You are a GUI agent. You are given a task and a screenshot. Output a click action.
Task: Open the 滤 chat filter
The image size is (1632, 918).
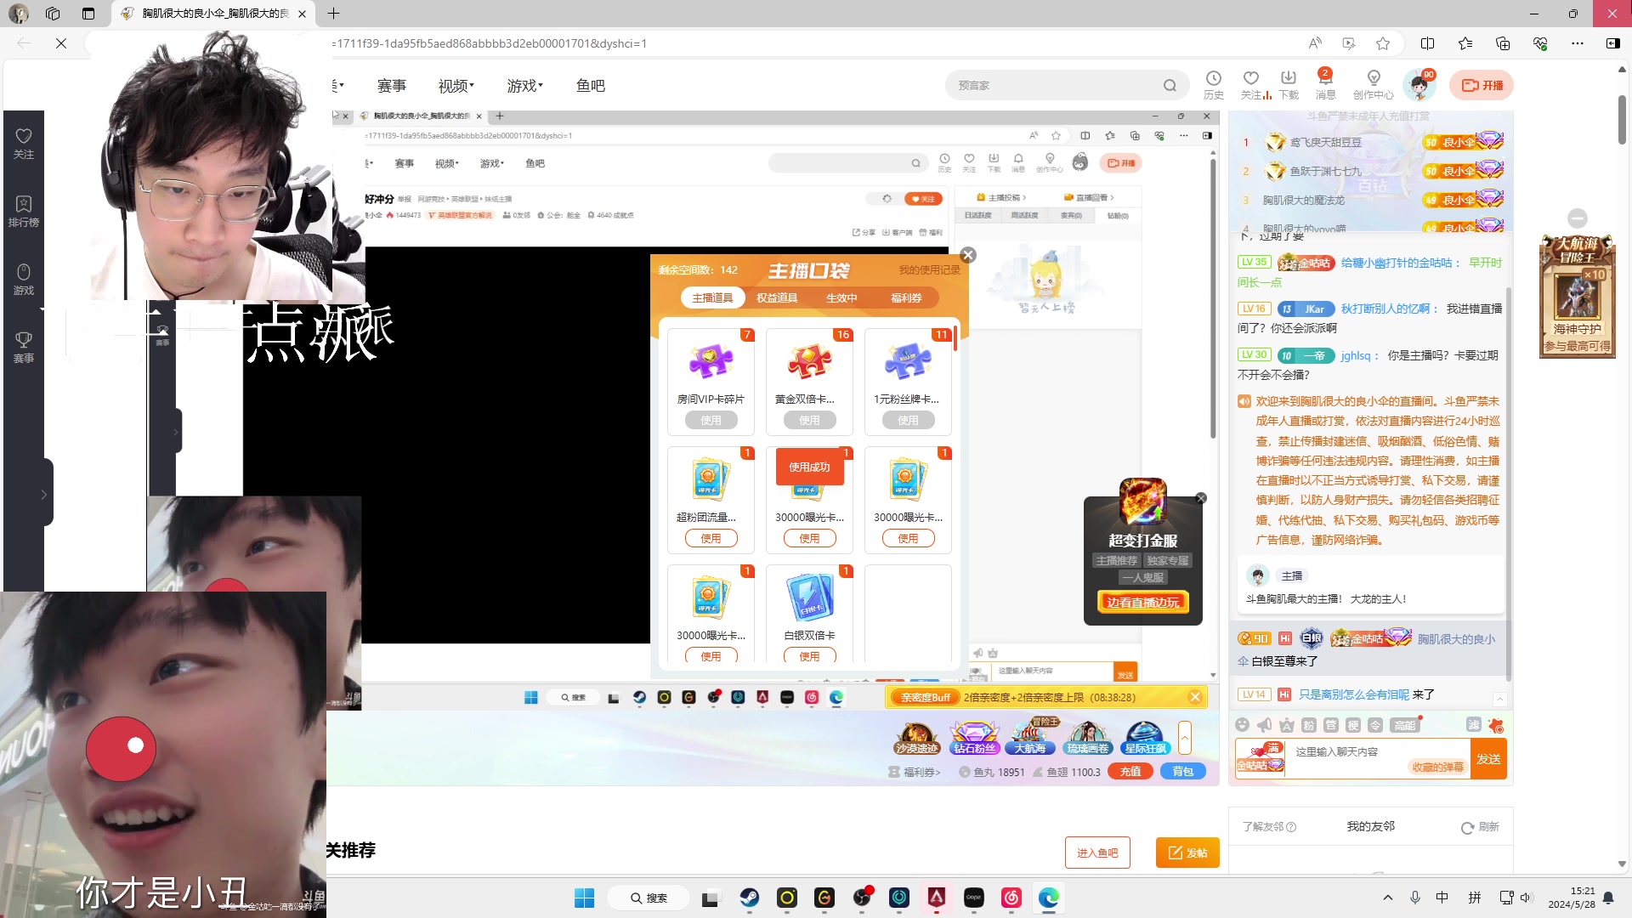(1474, 724)
